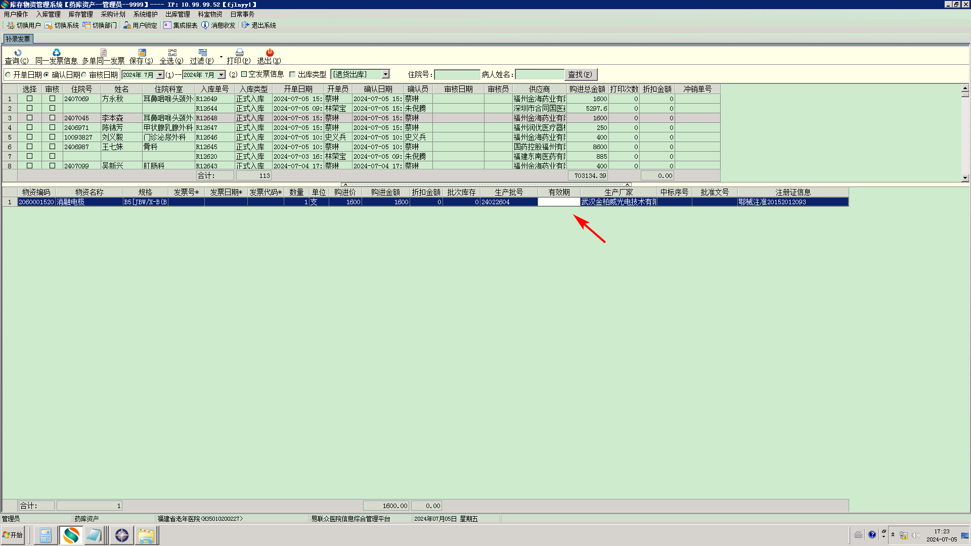Image resolution: width=971 pixels, height=546 pixels.
Task: Open the 采购计划 menu
Action: pyautogui.click(x=113, y=14)
